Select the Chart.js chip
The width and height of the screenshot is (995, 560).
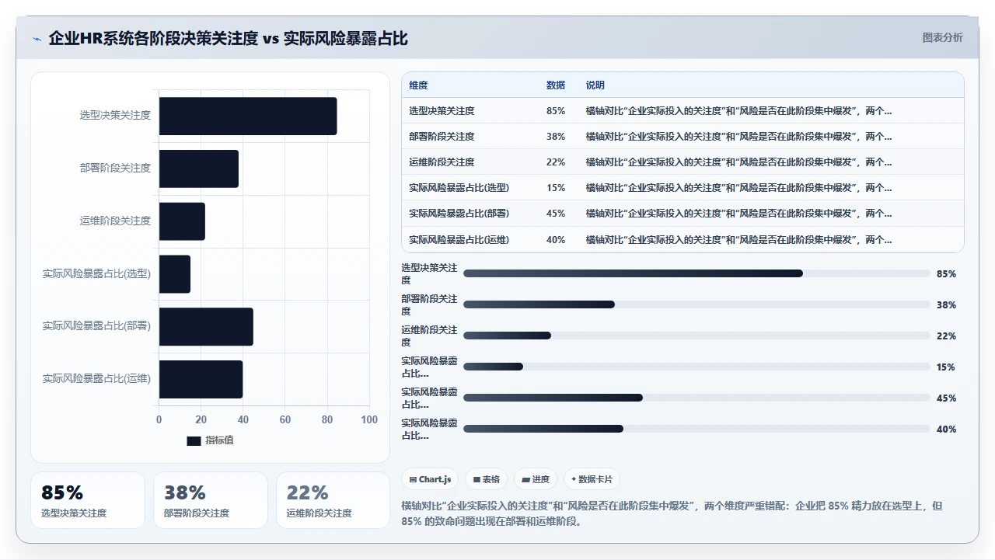(430, 479)
